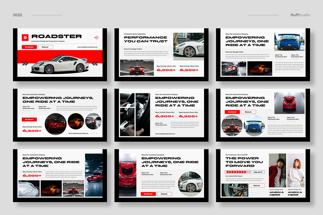This screenshot has width=323, height=215.
Task: Click Discover on the bottom-center slide
Action: (x=164, y=194)
